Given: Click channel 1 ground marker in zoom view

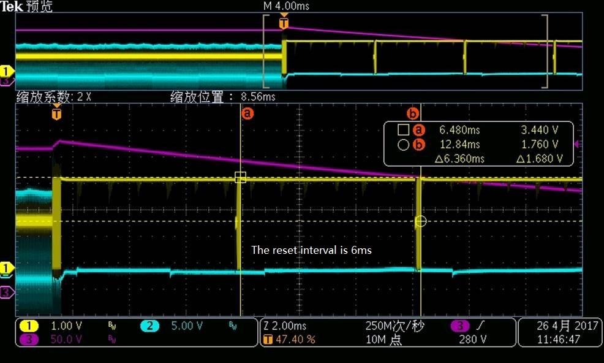Looking at the screenshot, I should pyautogui.click(x=6, y=267).
